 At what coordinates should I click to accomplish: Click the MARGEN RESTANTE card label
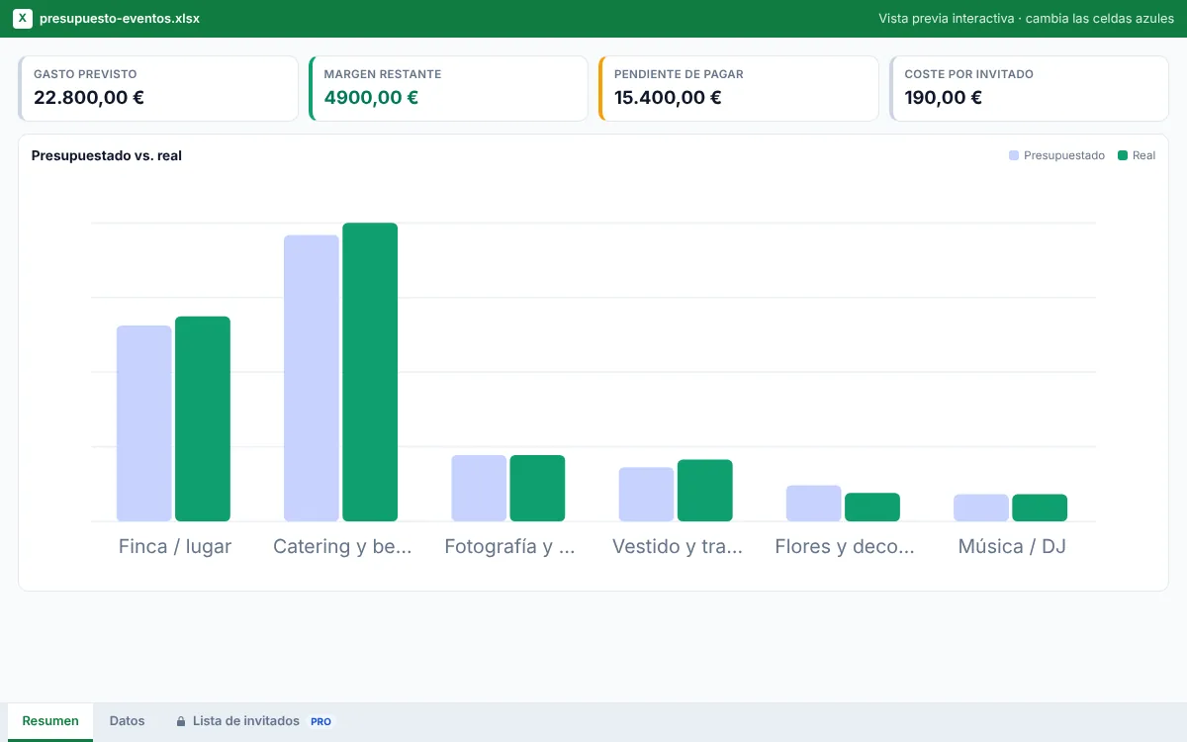tap(383, 74)
